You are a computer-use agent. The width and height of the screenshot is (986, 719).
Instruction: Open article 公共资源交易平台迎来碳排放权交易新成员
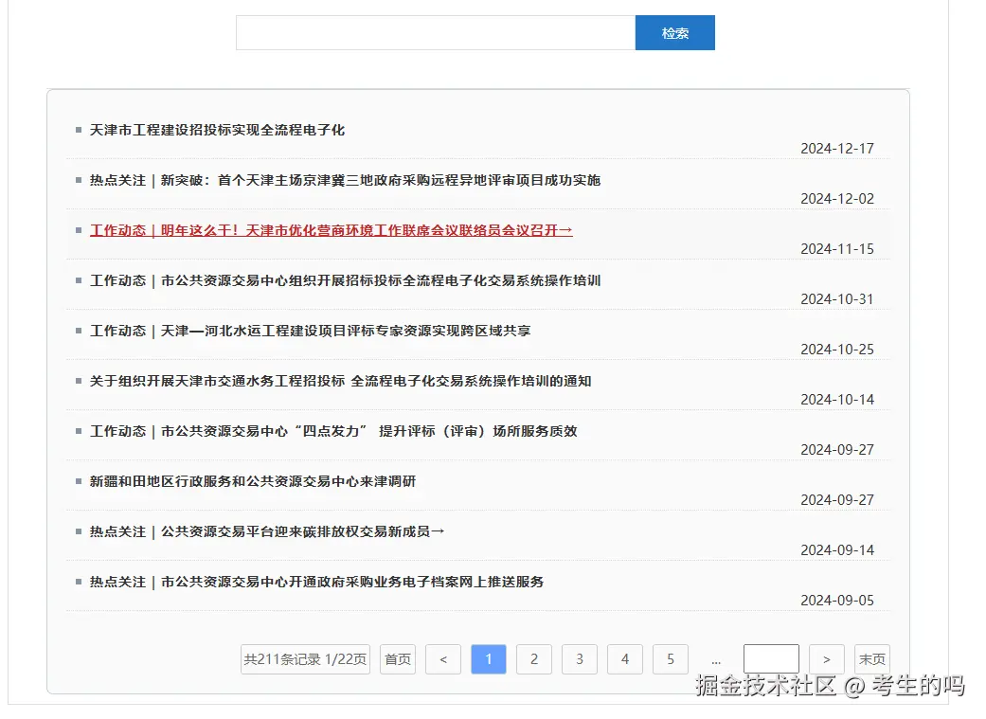267,532
